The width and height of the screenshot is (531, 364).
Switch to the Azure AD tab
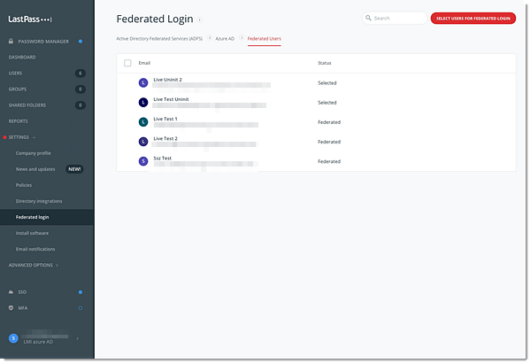pos(225,39)
